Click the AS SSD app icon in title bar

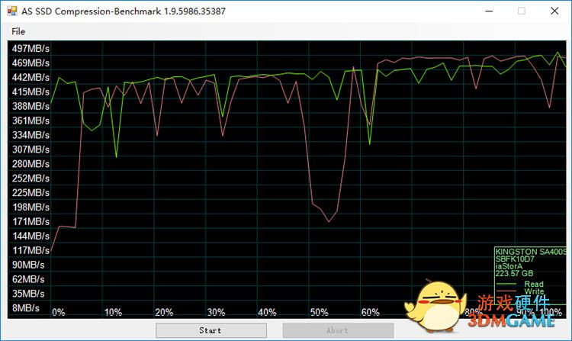pyautogui.click(x=12, y=11)
